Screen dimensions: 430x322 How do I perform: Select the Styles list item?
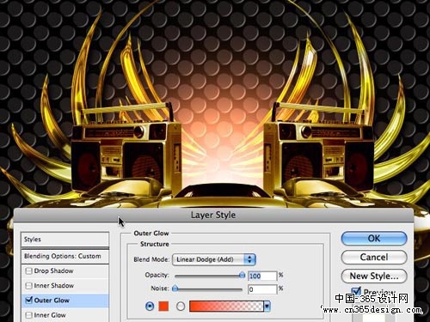tap(65, 240)
